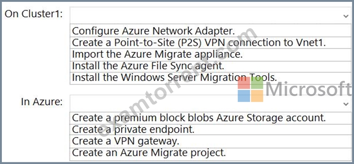
Task: Click the In Azure combo box field
Action: (x=211, y=103)
